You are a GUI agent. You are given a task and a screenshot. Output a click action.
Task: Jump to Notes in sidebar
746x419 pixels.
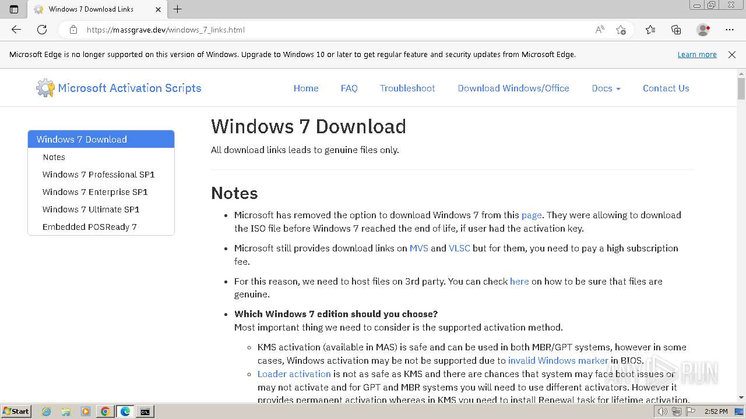[54, 157]
